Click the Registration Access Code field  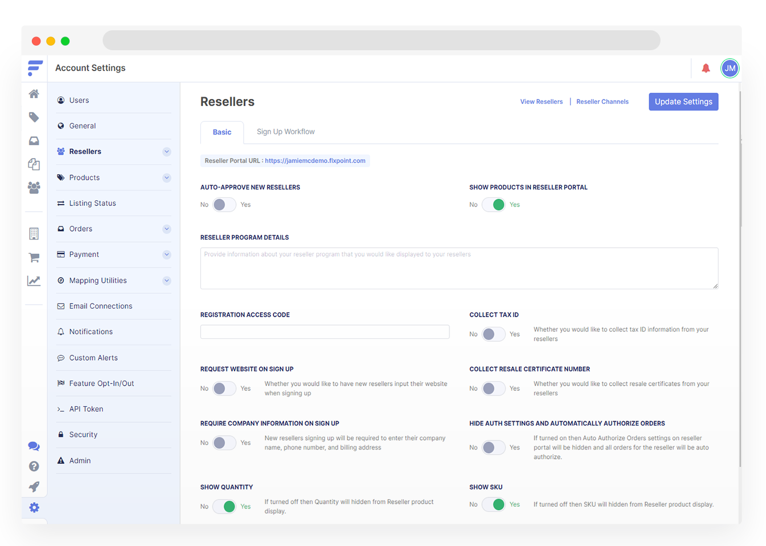(x=325, y=332)
